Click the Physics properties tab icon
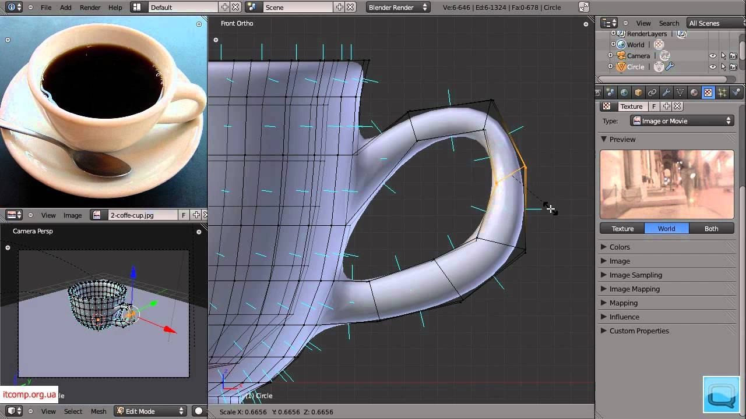Viewport: 746px width, 419px height. point(736,93)
